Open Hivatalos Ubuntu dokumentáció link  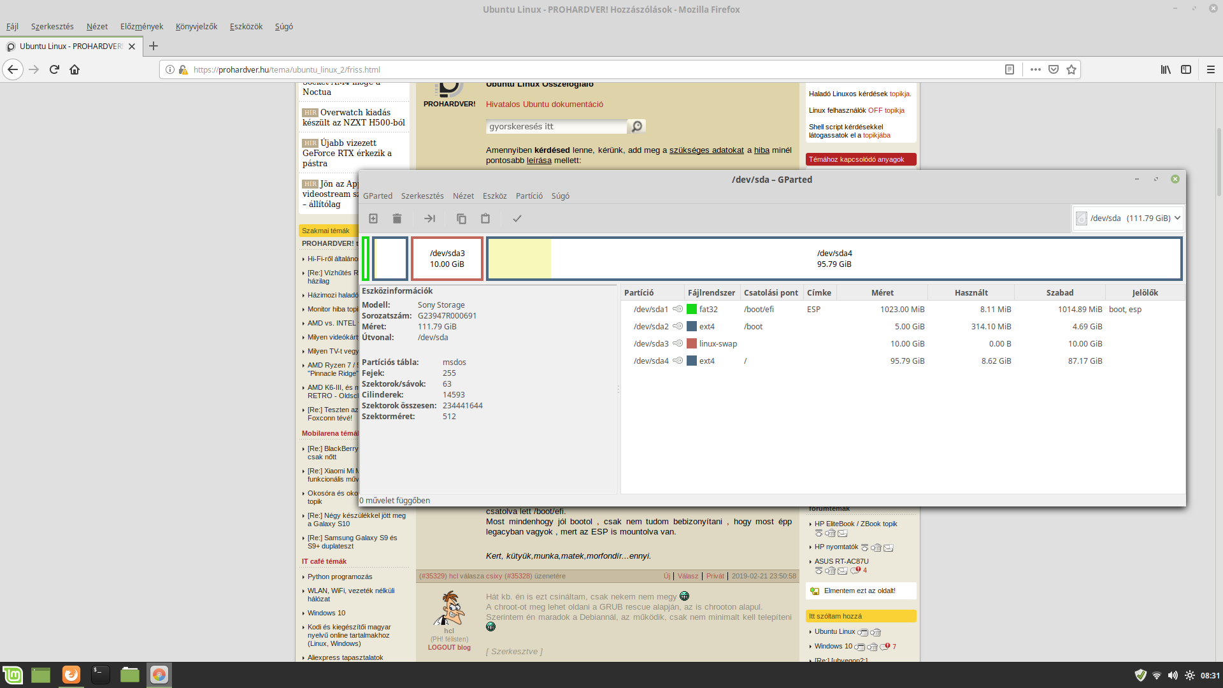(x=544, y=104)
